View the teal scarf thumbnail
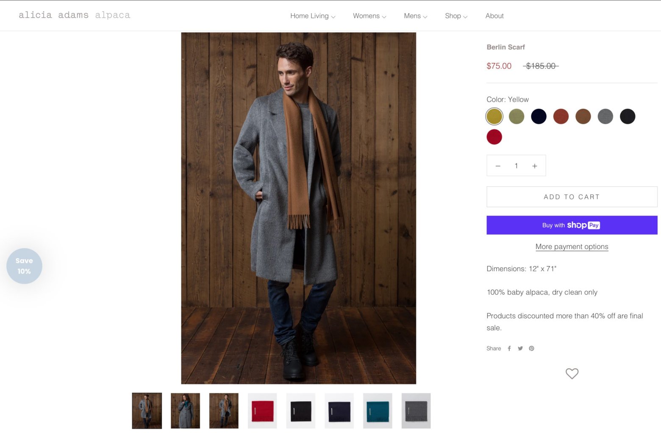The width and height of the screenshot is (661, 433). [x=378, y=411]
